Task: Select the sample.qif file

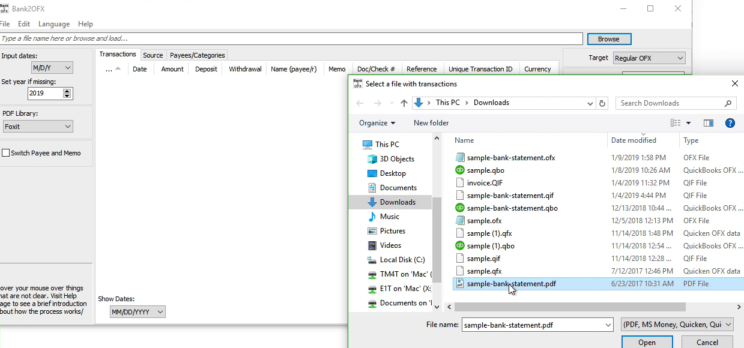Action: [483, 259]
